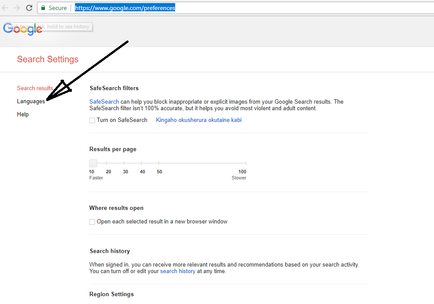Follow the blue SafeSearch link
This screenshot has height=304, width=434.
point(104,101)
